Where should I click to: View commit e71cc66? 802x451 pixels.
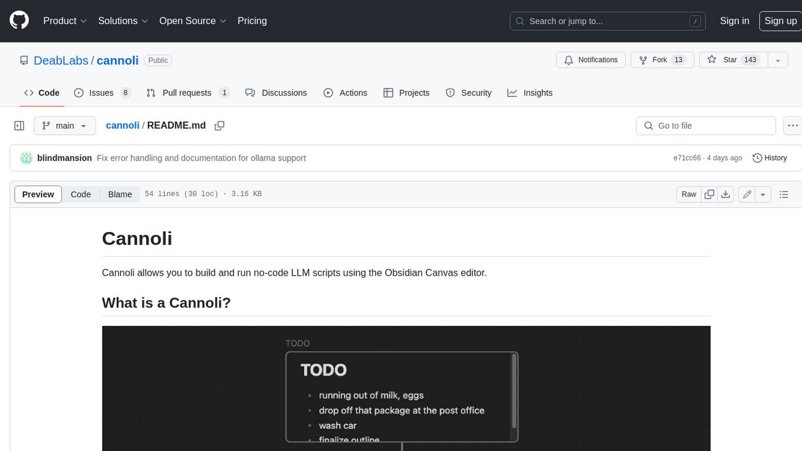click(687, 158)
